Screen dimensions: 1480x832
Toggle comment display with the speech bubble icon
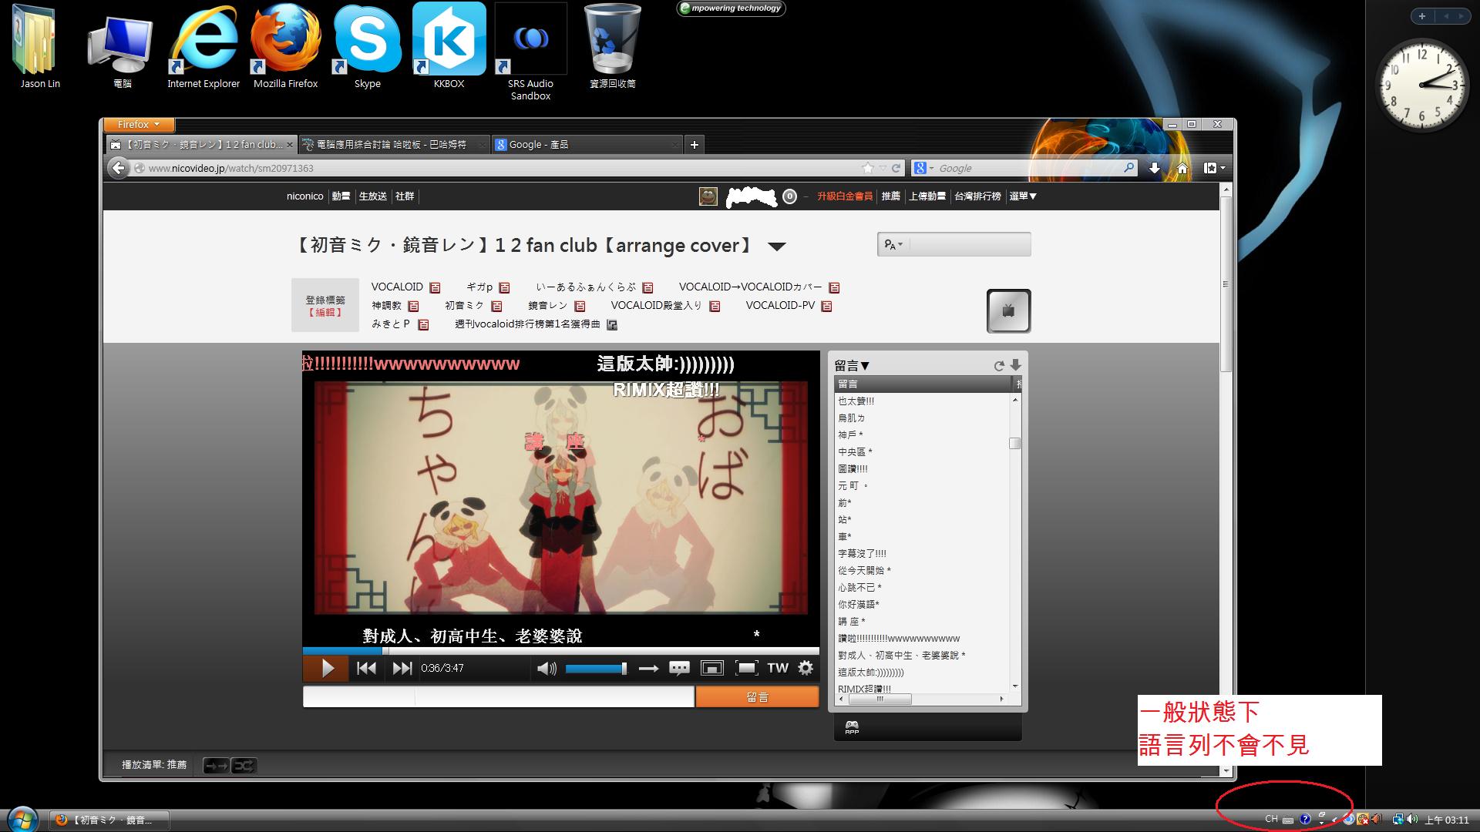679,668
